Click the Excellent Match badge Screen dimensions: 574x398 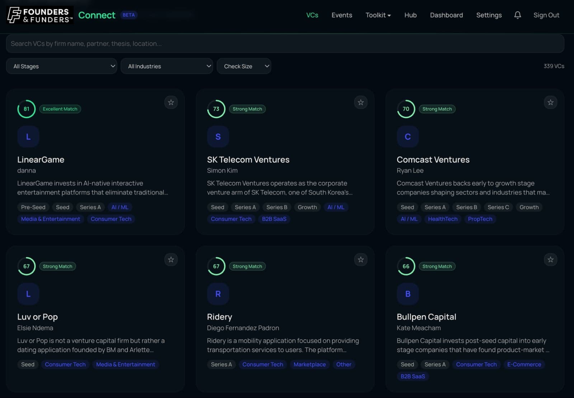pos(60,109)
